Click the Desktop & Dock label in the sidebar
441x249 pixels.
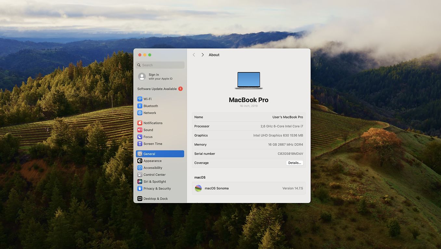point(156,198)
